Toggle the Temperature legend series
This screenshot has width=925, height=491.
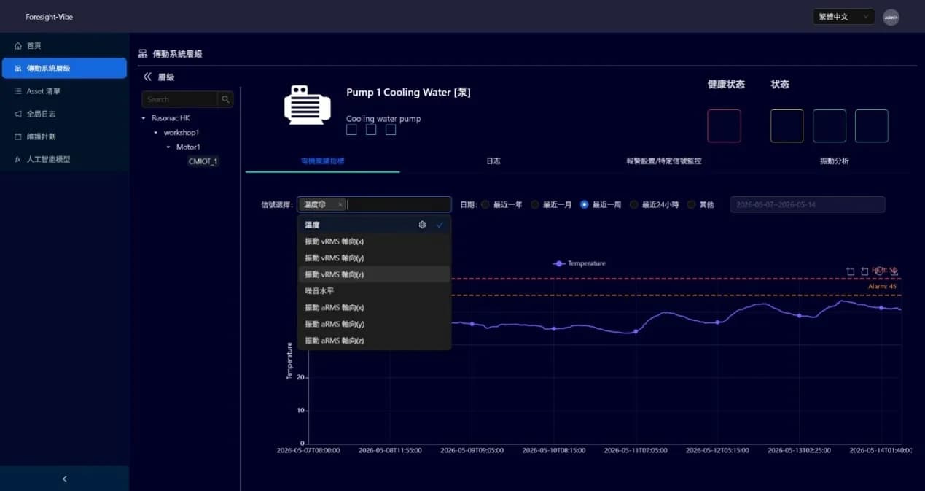(579, 263)
